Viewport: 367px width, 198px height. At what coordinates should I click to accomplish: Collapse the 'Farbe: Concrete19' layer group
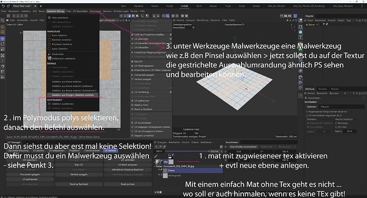point(154,166)
